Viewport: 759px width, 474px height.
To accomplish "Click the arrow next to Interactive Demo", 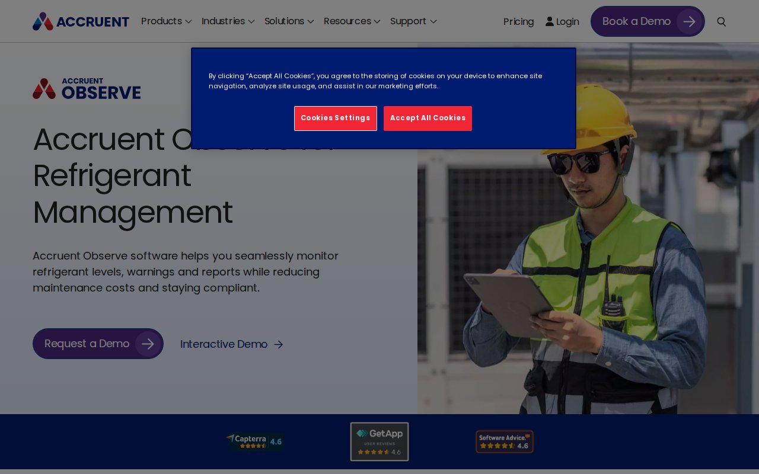I will coord(279,344).
